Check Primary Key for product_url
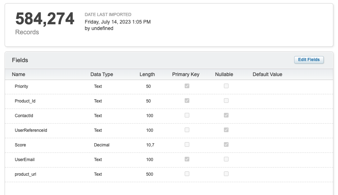The width and height of the screenshot is (338, 195). (187, 174)
